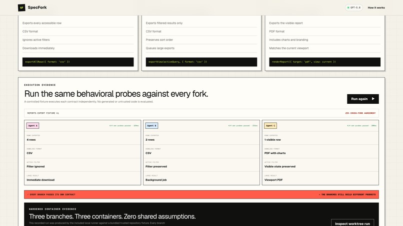Click "25% CROSS-FORK AGREEMENT" label
Viewport: 403px width, 226px height.
[360, 113]
